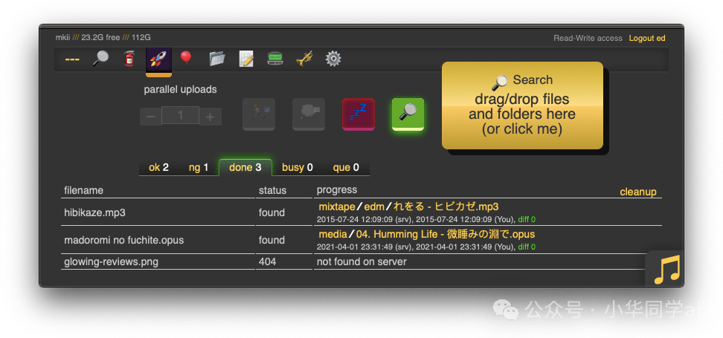
Task: Switch to the 'que 0' tab
Action: [x=346, y=168]
